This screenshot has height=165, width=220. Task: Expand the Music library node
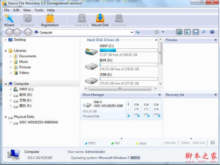(11, 62)
